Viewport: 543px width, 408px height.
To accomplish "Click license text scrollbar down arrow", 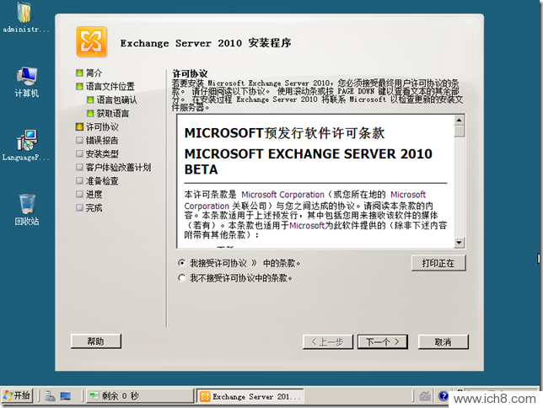I will pos(460,243).
